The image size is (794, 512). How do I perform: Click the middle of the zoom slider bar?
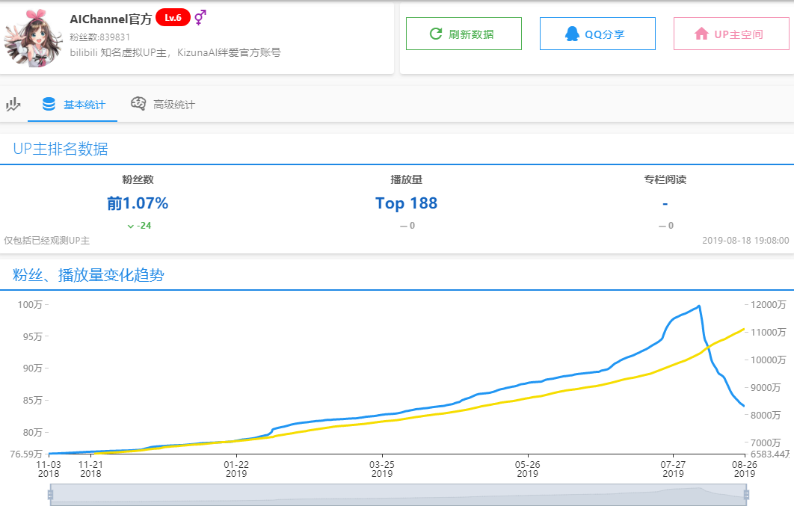pyautogui.click(x=398, y=495)
